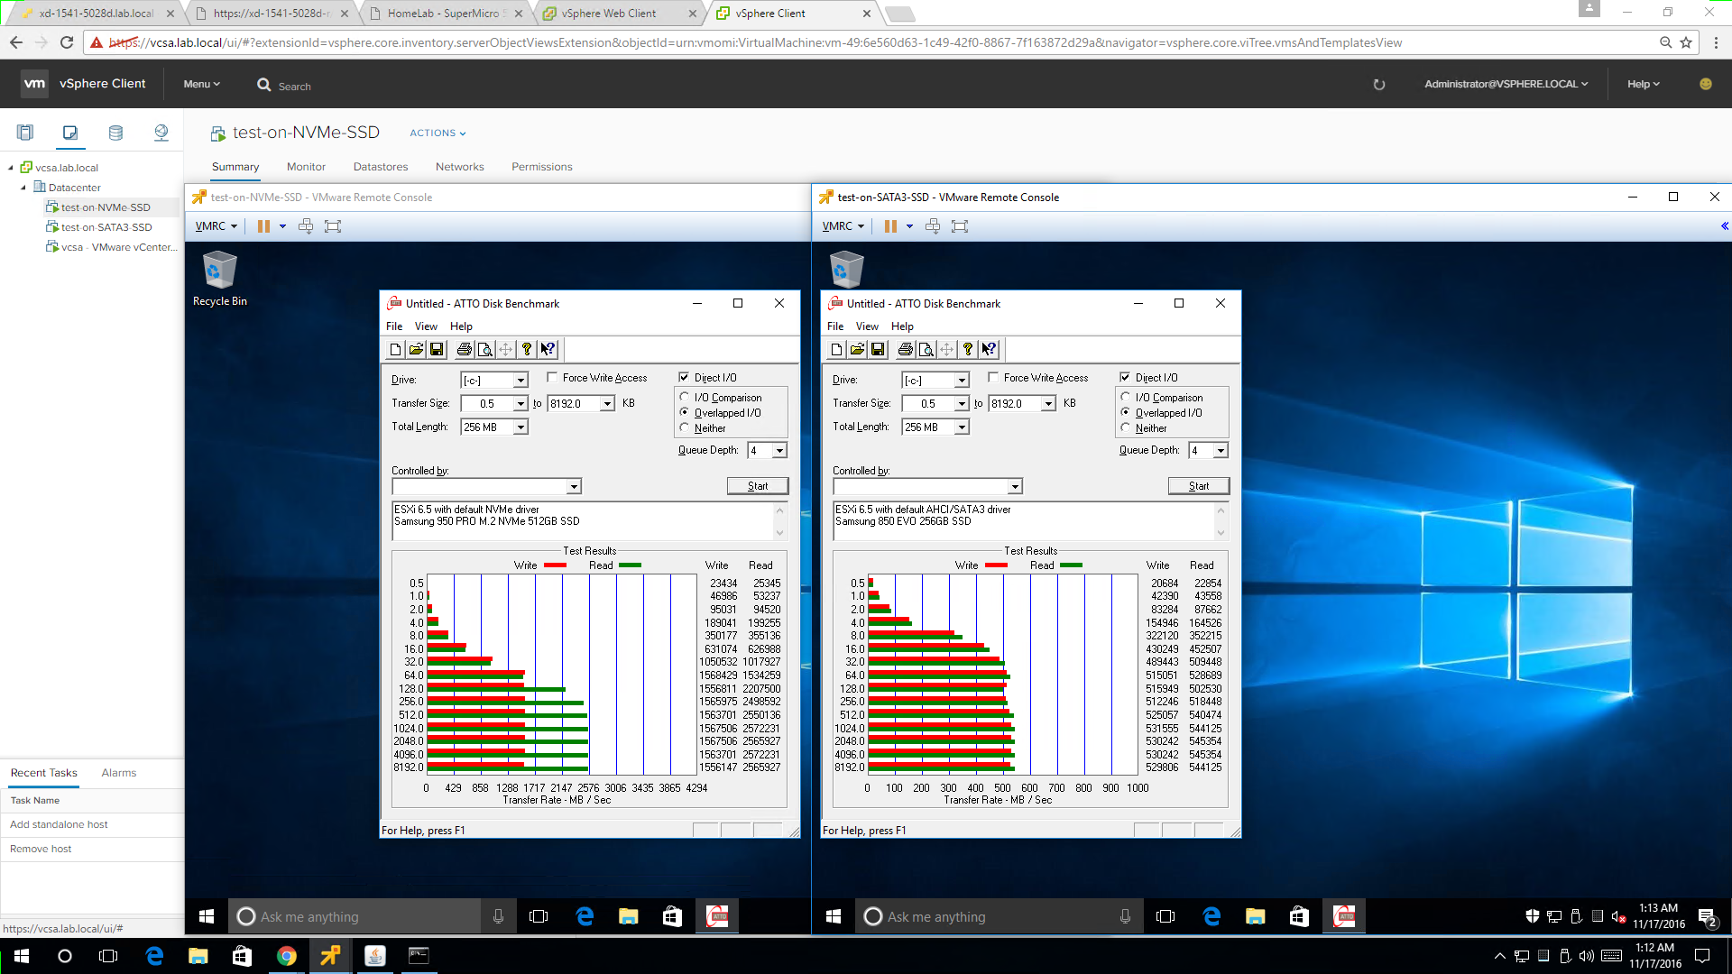Select I/O Comparison radio in left ATTO
The height and width of the screenshot is (974, 1732).
(x=684, y=398)
